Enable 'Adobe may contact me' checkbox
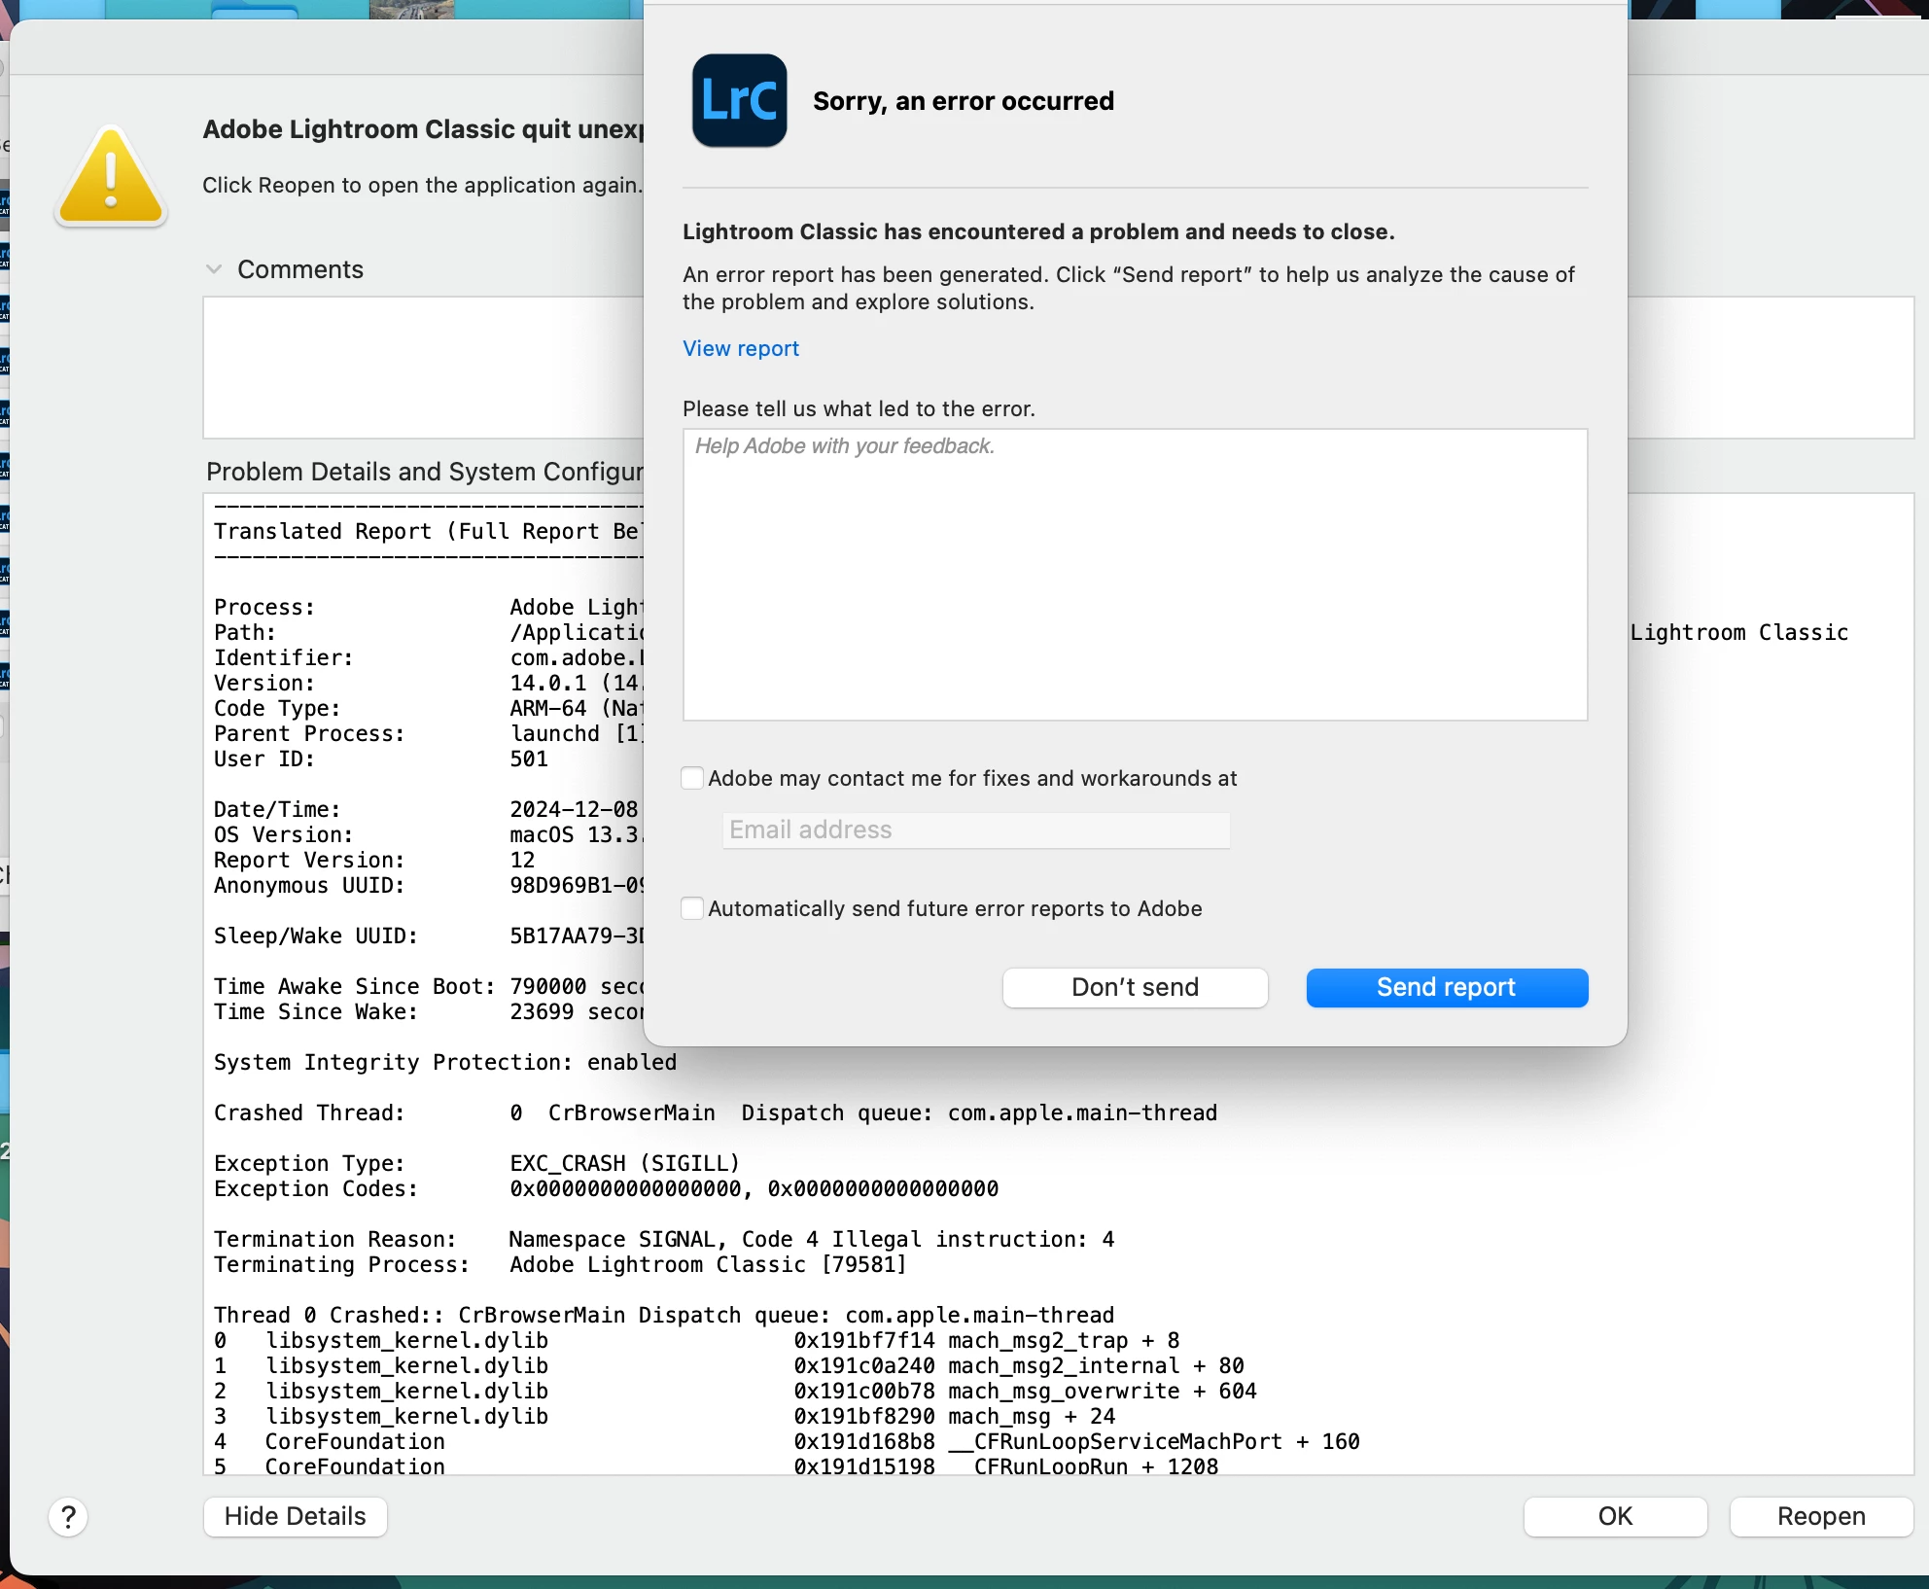Image resolution: width=1929 pixels, height=1589 pixels. click(x=692, y=778)
